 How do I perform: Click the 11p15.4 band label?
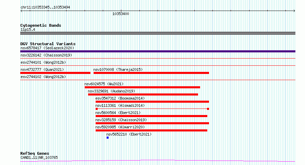click(28, 29)
